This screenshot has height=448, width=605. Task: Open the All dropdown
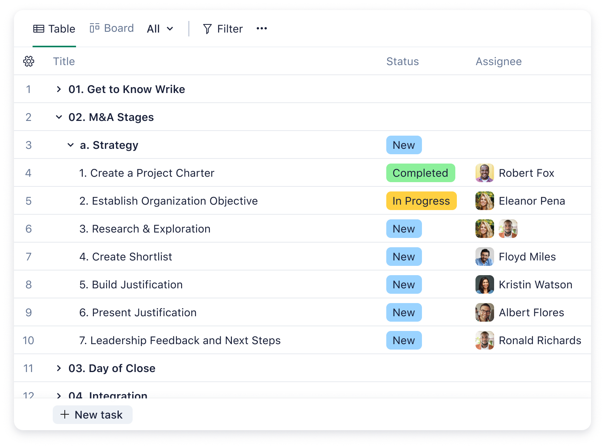[160, 29]
